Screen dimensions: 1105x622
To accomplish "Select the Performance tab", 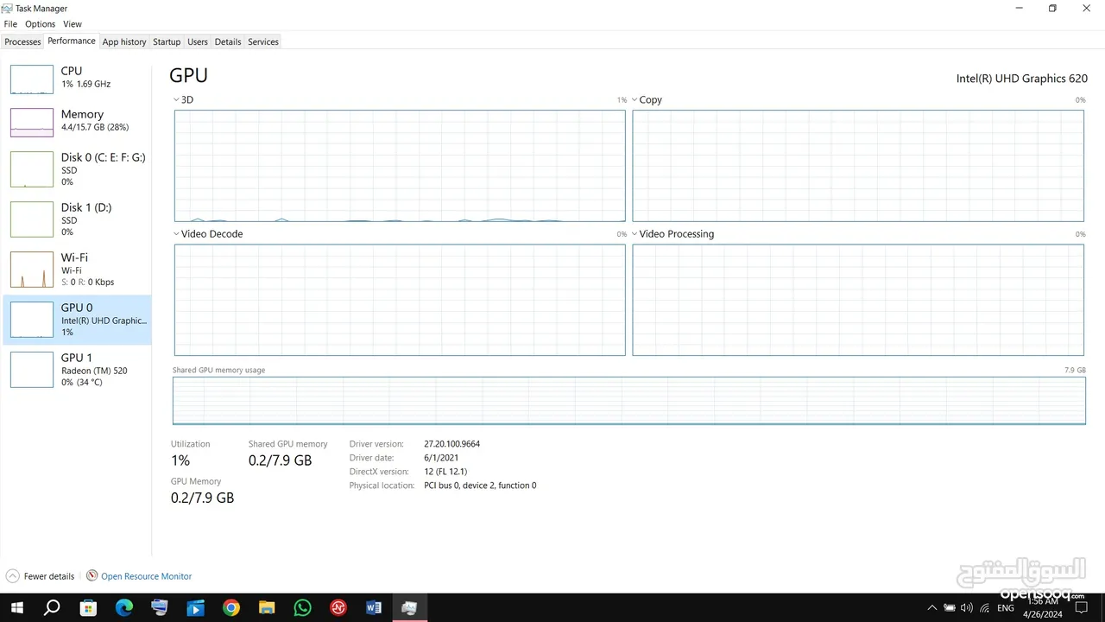I will (72, 41).
